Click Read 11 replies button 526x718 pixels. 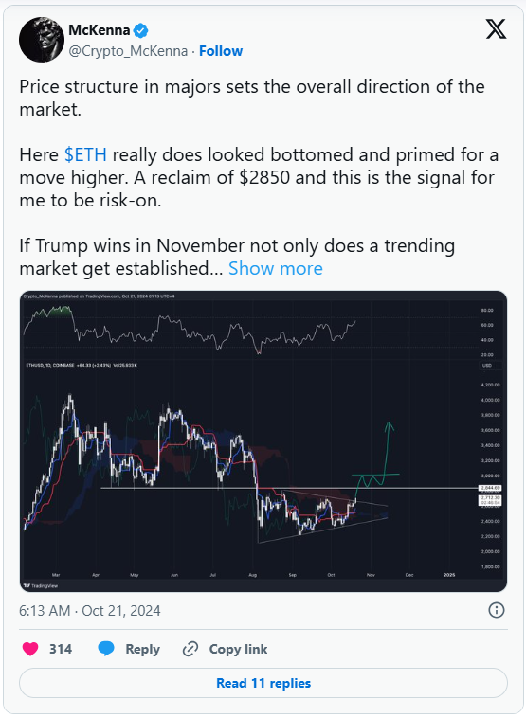click(263, 683)
